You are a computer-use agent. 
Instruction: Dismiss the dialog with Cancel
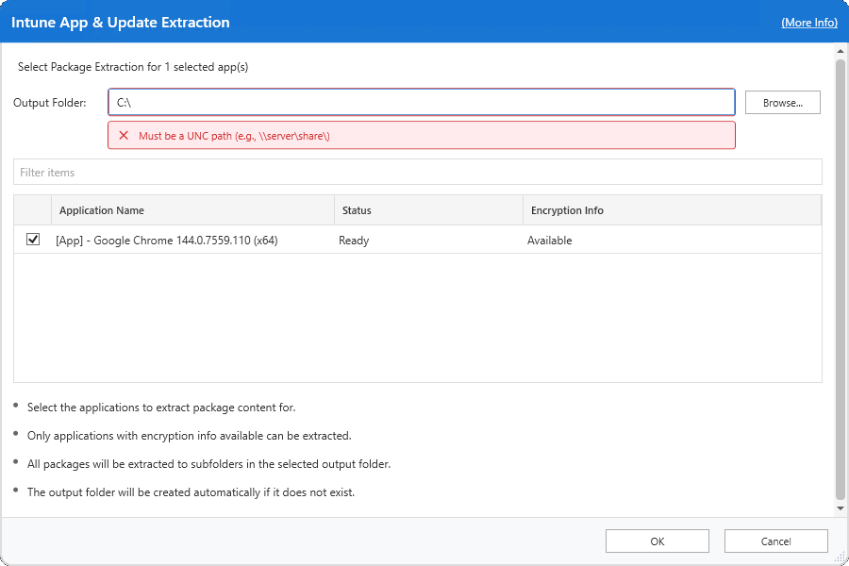(x=775, y=541)
